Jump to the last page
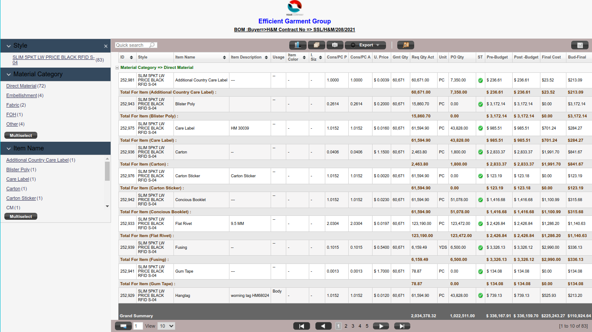 point(402,326)
